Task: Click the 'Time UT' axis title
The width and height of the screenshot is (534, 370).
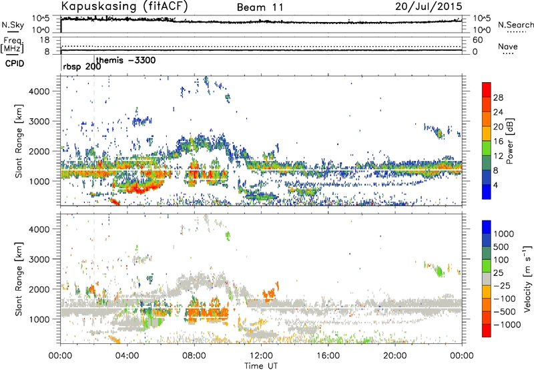Action: [x=261, y=366]
